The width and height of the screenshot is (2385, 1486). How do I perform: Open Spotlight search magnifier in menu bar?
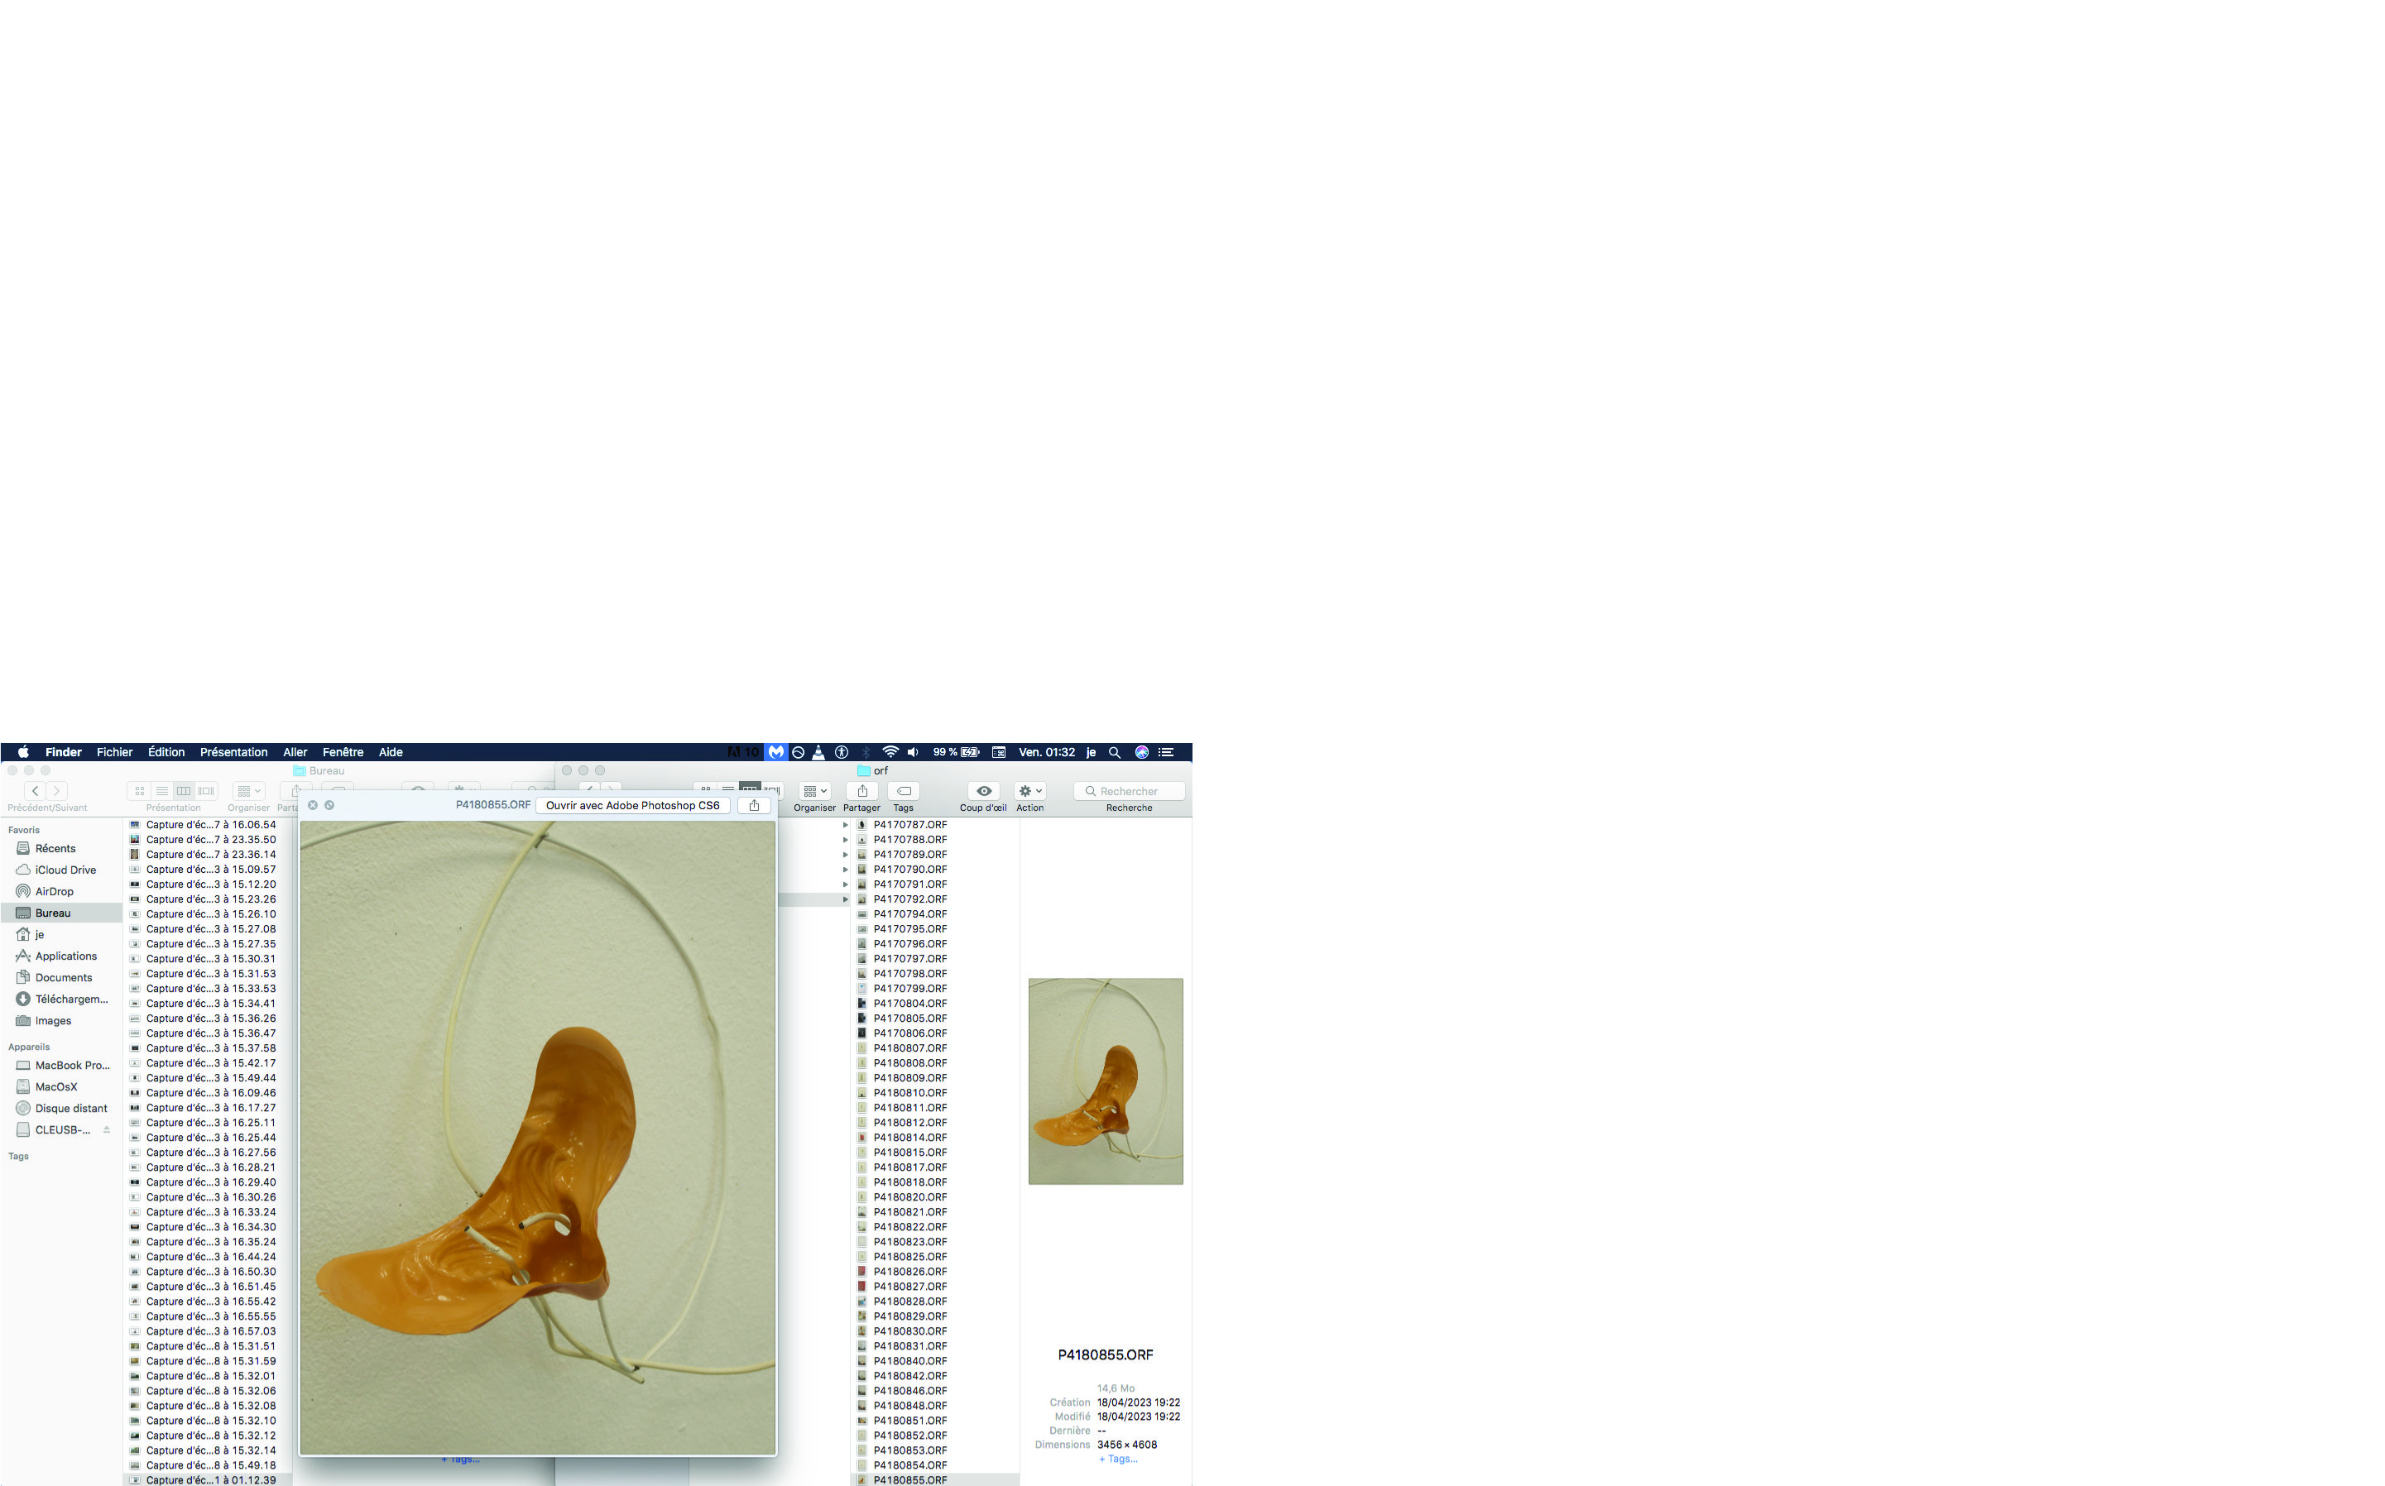pyautogui.click(x=1115, y=752)
